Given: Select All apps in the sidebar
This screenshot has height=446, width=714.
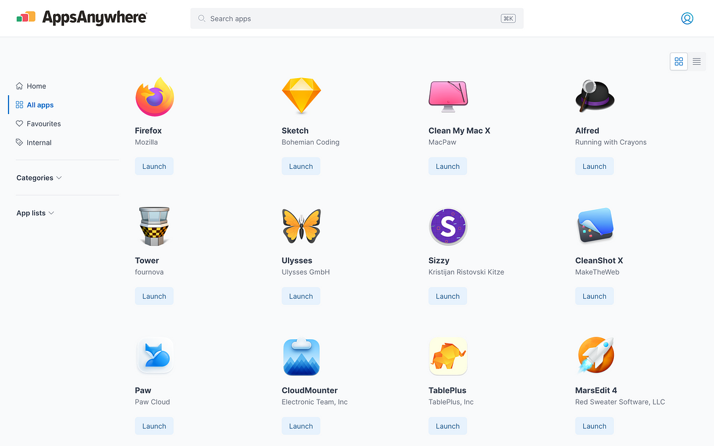Looking at the screenshot, I should point(35,105).
